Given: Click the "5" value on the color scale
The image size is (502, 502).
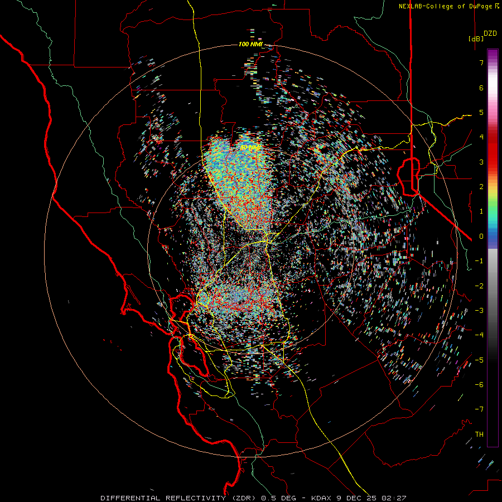Looking at the screenshot, I should (x=481, y=112).
